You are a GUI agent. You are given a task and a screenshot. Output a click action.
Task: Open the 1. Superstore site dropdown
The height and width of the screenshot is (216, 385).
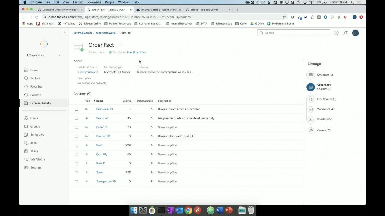click(44, 55)
